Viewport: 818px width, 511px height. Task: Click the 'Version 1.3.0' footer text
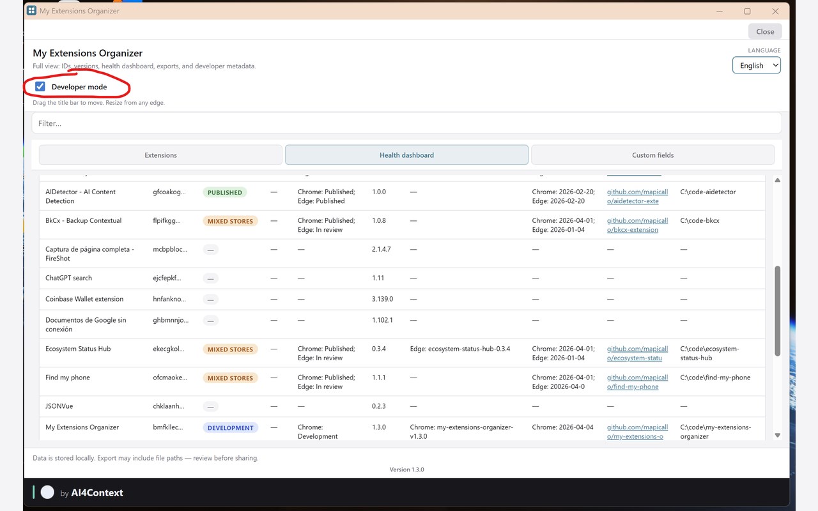click(406, 469)
